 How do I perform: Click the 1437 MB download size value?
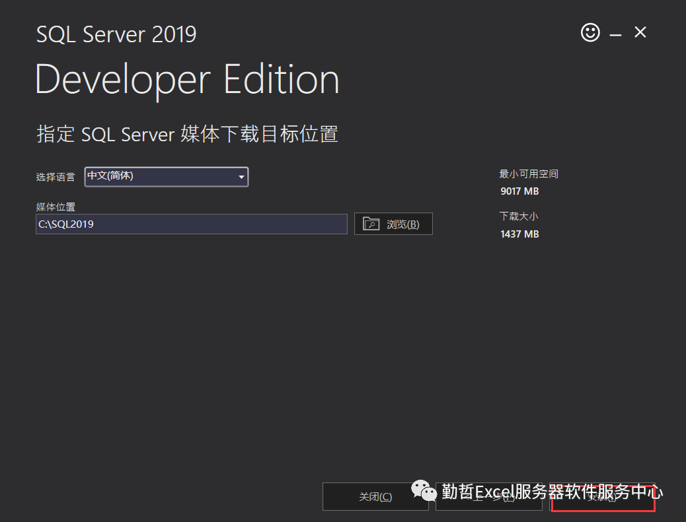(519, 234)
